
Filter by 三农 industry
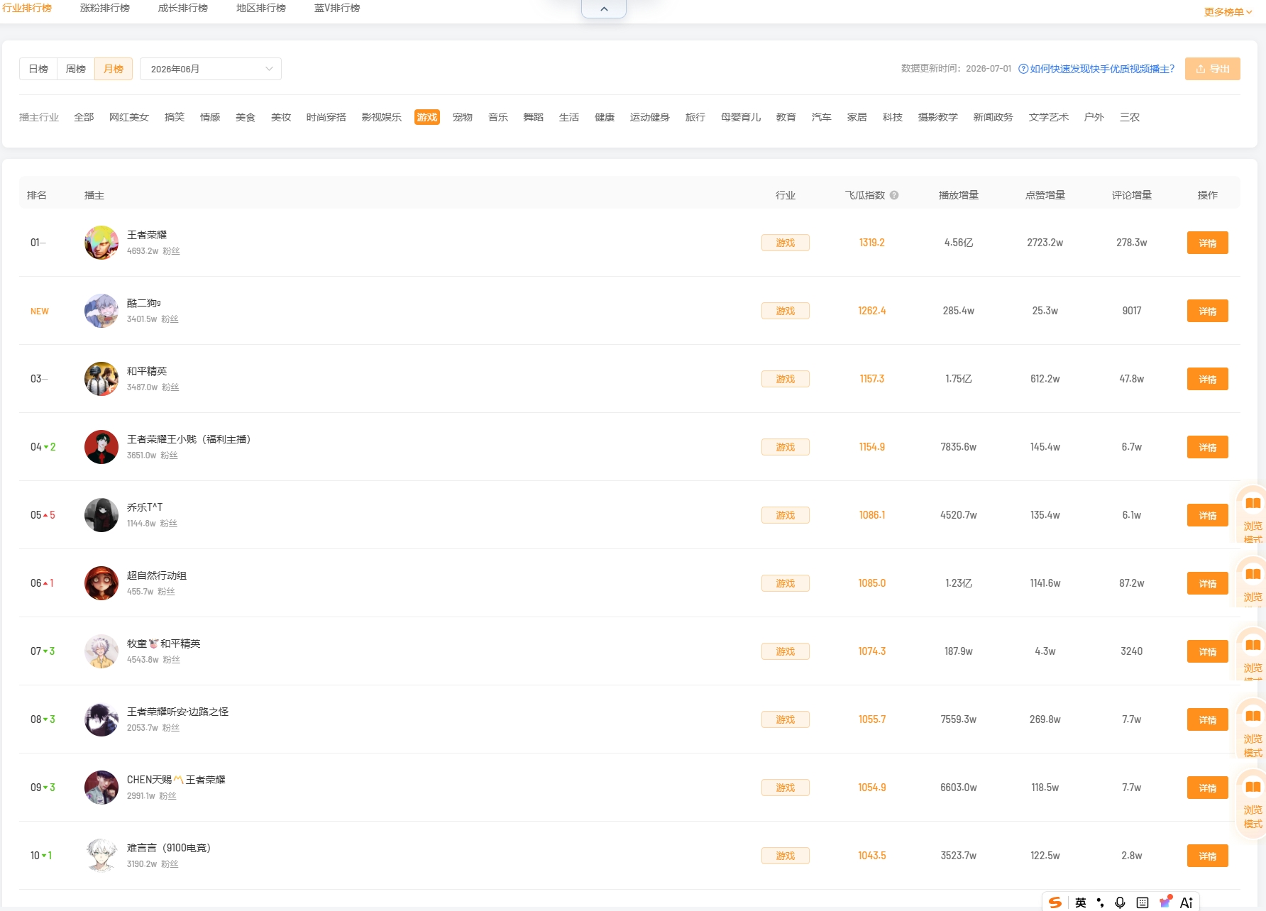click(1130, 117)
